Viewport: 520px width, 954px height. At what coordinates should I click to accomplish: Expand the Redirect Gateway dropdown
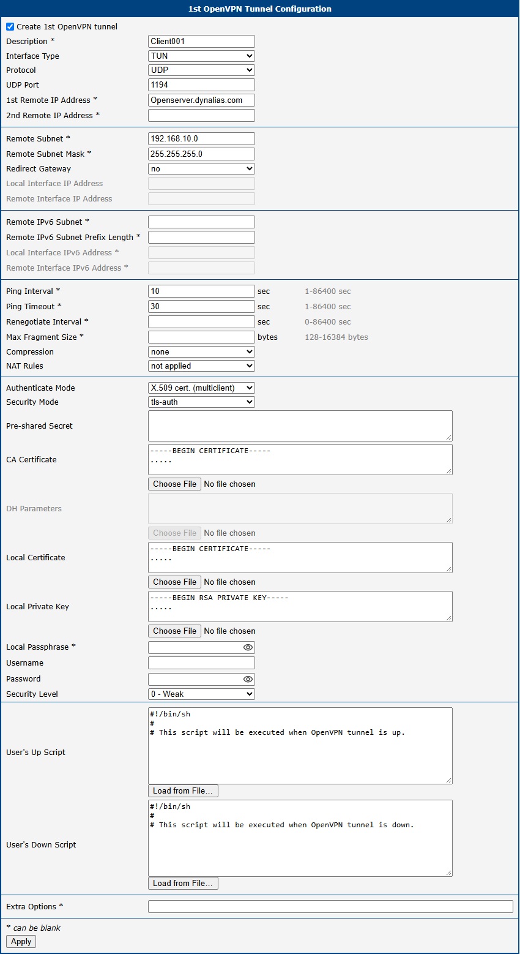pyautogui.click(x=201, y=168)
